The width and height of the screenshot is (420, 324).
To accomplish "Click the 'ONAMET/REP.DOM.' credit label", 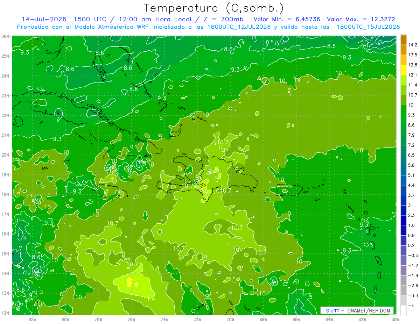I will pyautogui.click(x=369, y=311).
